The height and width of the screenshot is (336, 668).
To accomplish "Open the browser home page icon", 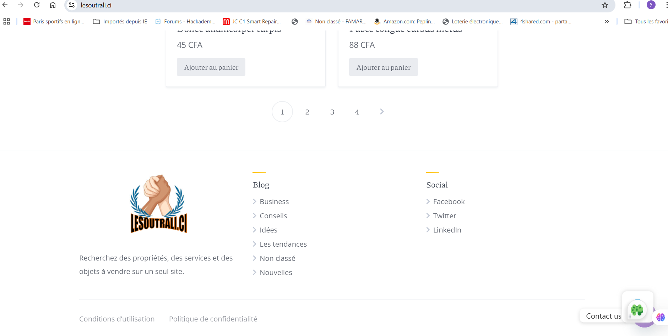I will click(x=53, y=5).
